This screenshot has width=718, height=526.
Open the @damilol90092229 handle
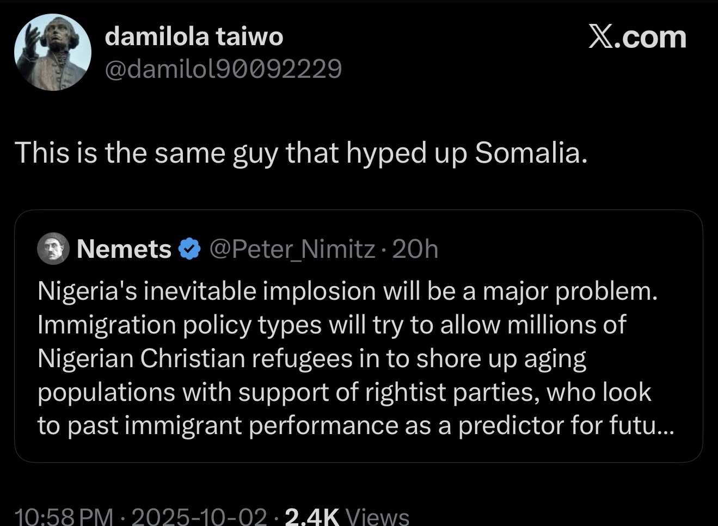pos(223,69)
